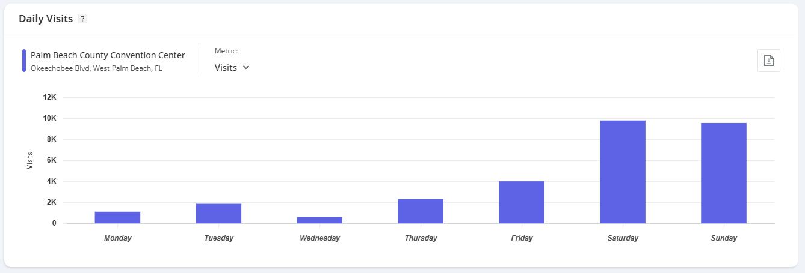Click the Metric label above dropdown
The width and height of the screenshot is (805, 273).
coord(226,52)
